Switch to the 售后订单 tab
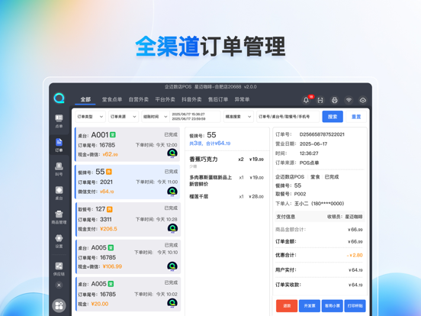Viewport: 421px width, 316px height. click(218, 99)
